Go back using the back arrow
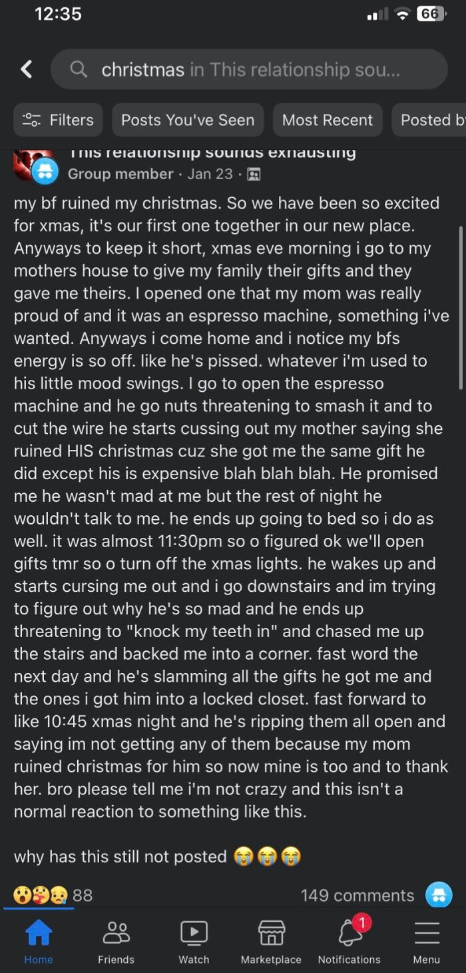The height and width of the screenshot is (973, 466). [x=26, y=69]
